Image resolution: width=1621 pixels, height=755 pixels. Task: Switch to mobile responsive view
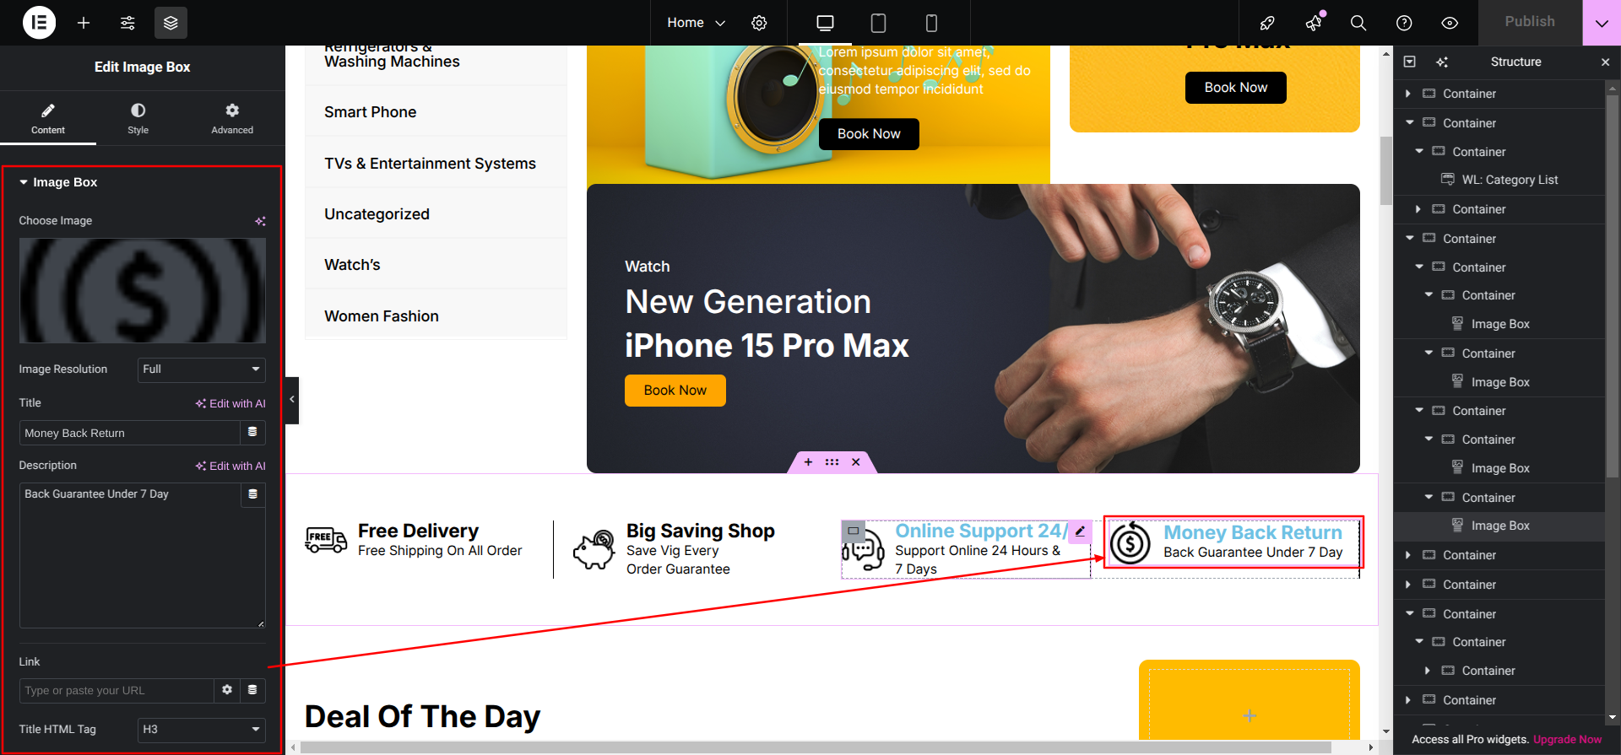(x=931, y=23)
